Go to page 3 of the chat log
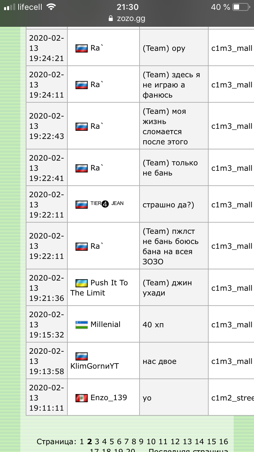This screenshot has width=254, height=452. 97,441
